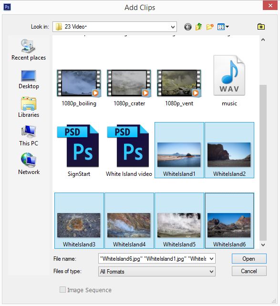Go up one folder level
Viewport: 280px width, 306px height.
tap(198, 27)
